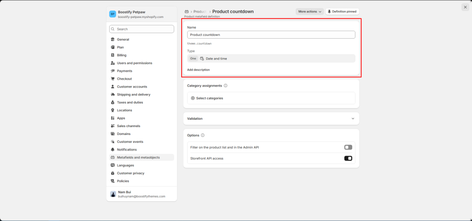The height and width of the screenshot is (221, 472).
Task: Click the Add description link
Action: [x=198, y=70]
